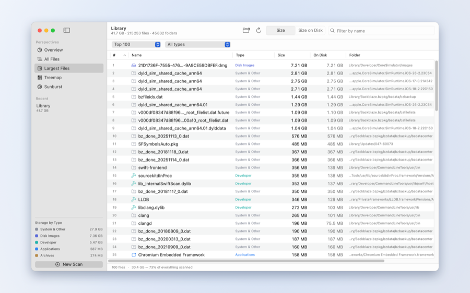Screen dimensions: 470x293
Task: Click Disk Images blue color dot
Action: click(37, 236)
